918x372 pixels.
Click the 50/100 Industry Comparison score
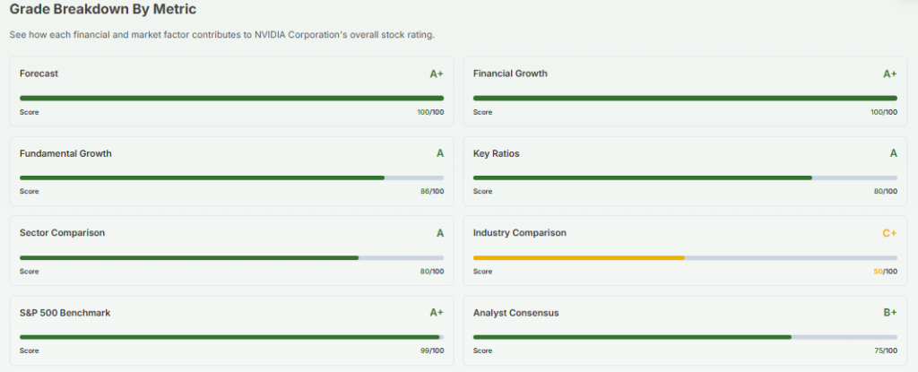click(885, 272)
